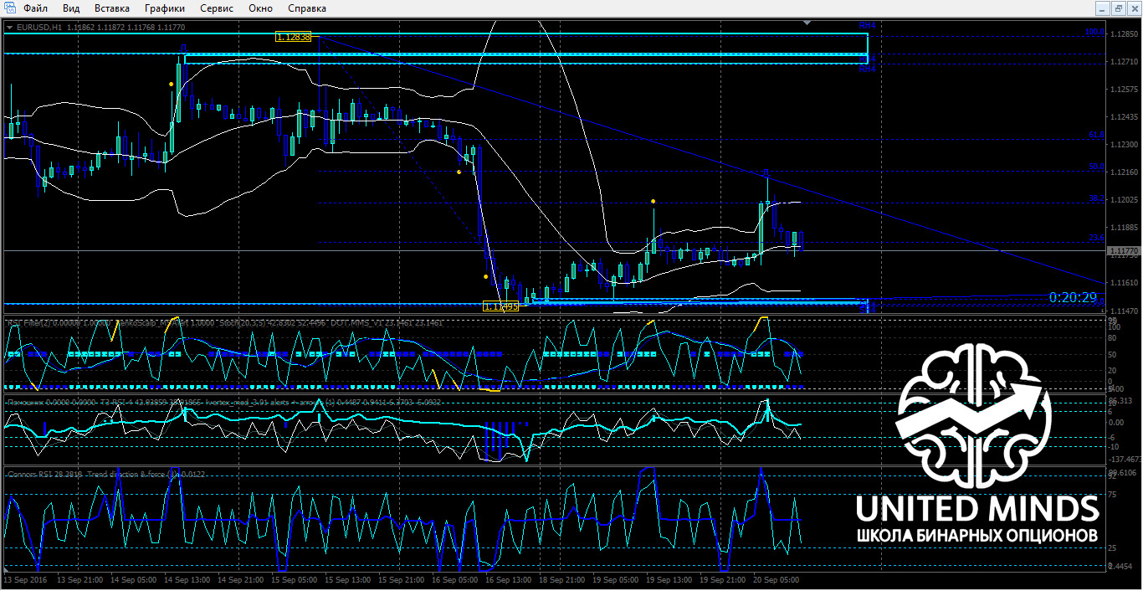Minimize the chart window

[x=1102, y=8]
